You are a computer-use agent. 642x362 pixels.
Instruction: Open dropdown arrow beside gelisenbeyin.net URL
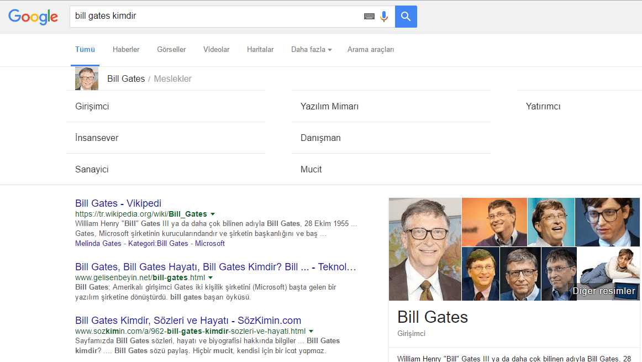tap(211, 277)
